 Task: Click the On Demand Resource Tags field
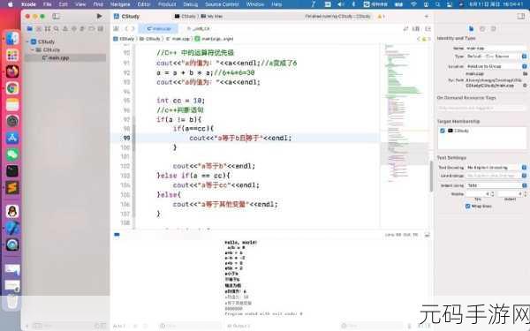pyautogui.click(x=482, y=108)
